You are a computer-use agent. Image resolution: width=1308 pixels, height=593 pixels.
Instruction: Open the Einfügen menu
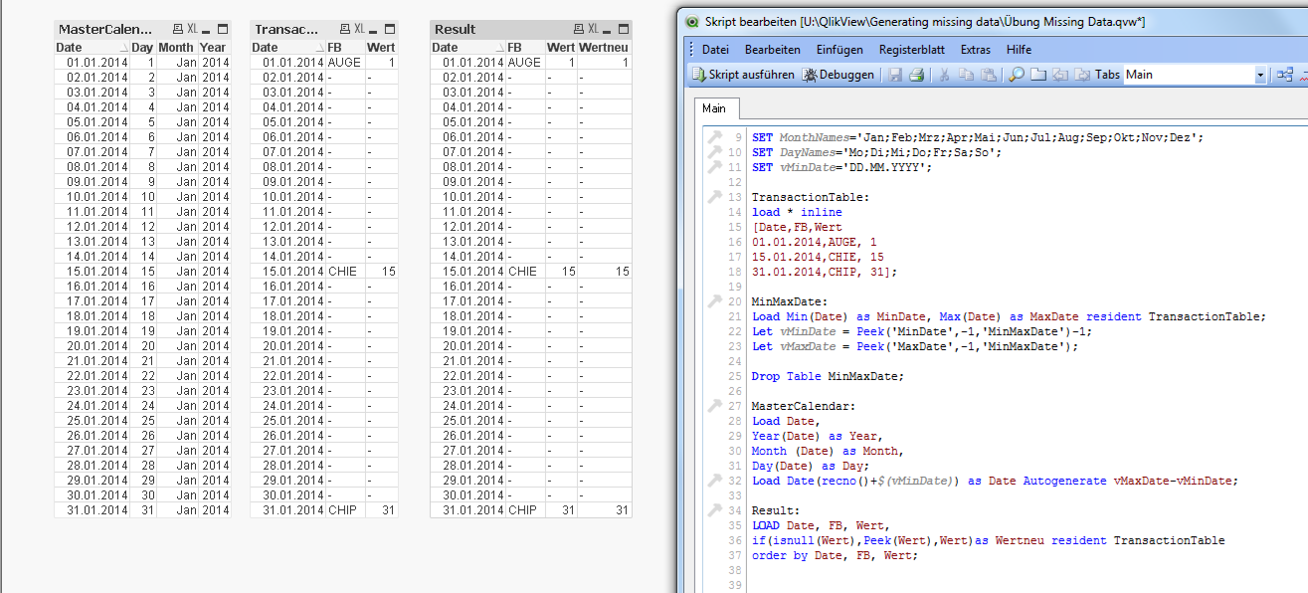pyautogui.click(x=840, y=50)
